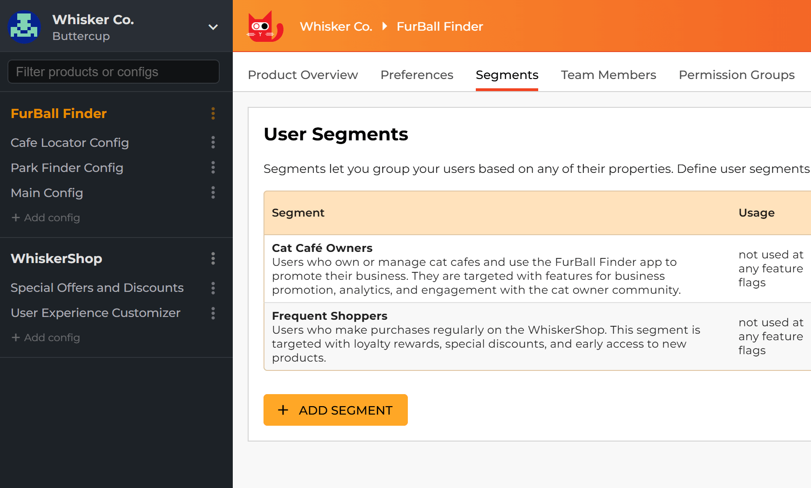Switch to the Product Overview tab

click(303, 75)
